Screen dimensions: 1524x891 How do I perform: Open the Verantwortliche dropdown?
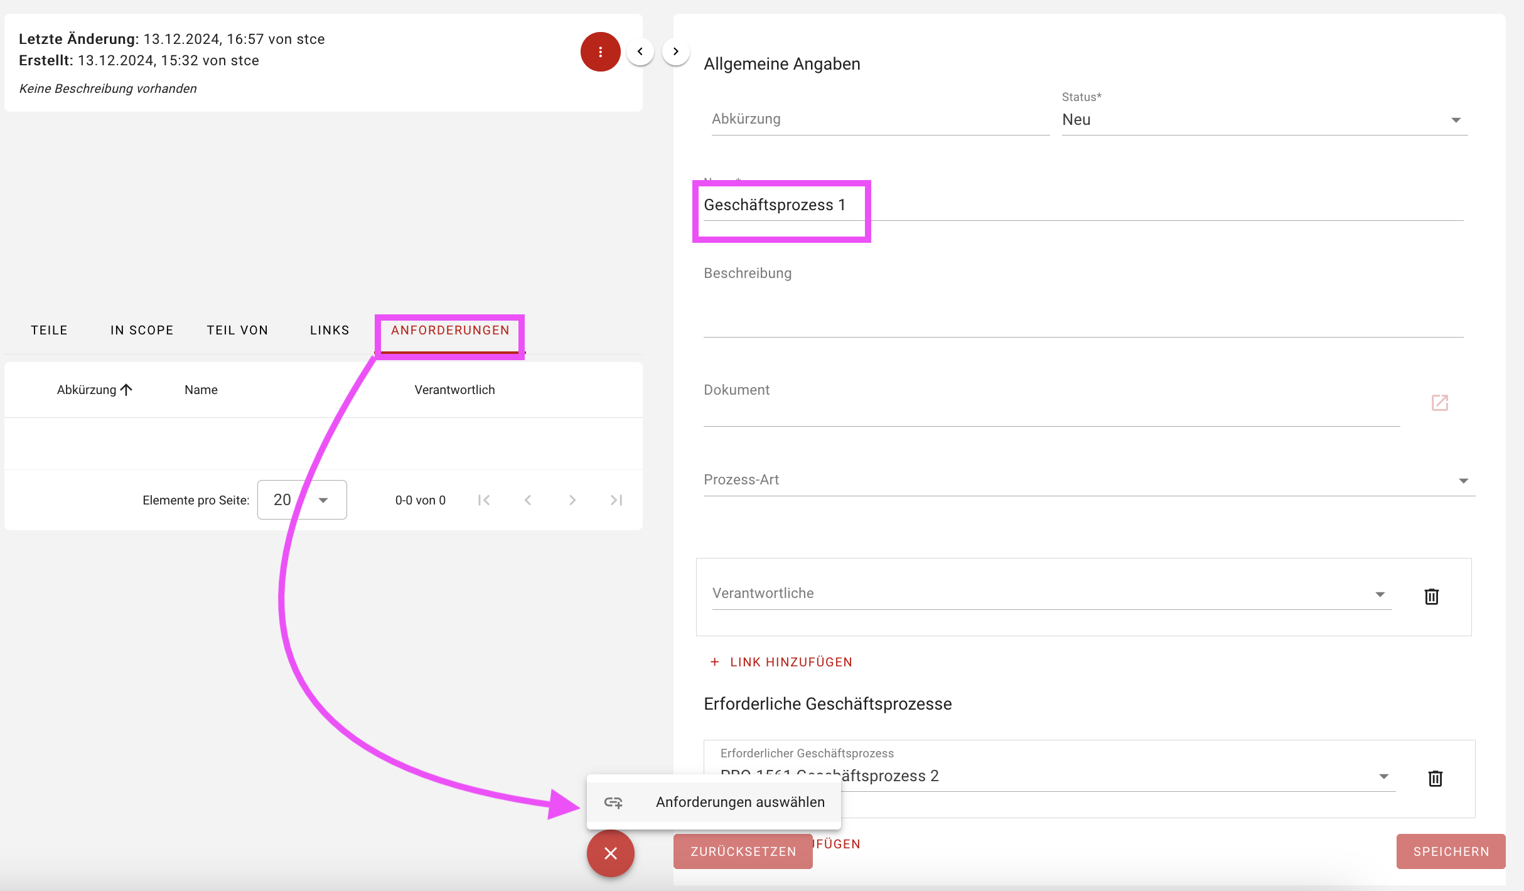pyautogui.click(x=1380, y=594)
